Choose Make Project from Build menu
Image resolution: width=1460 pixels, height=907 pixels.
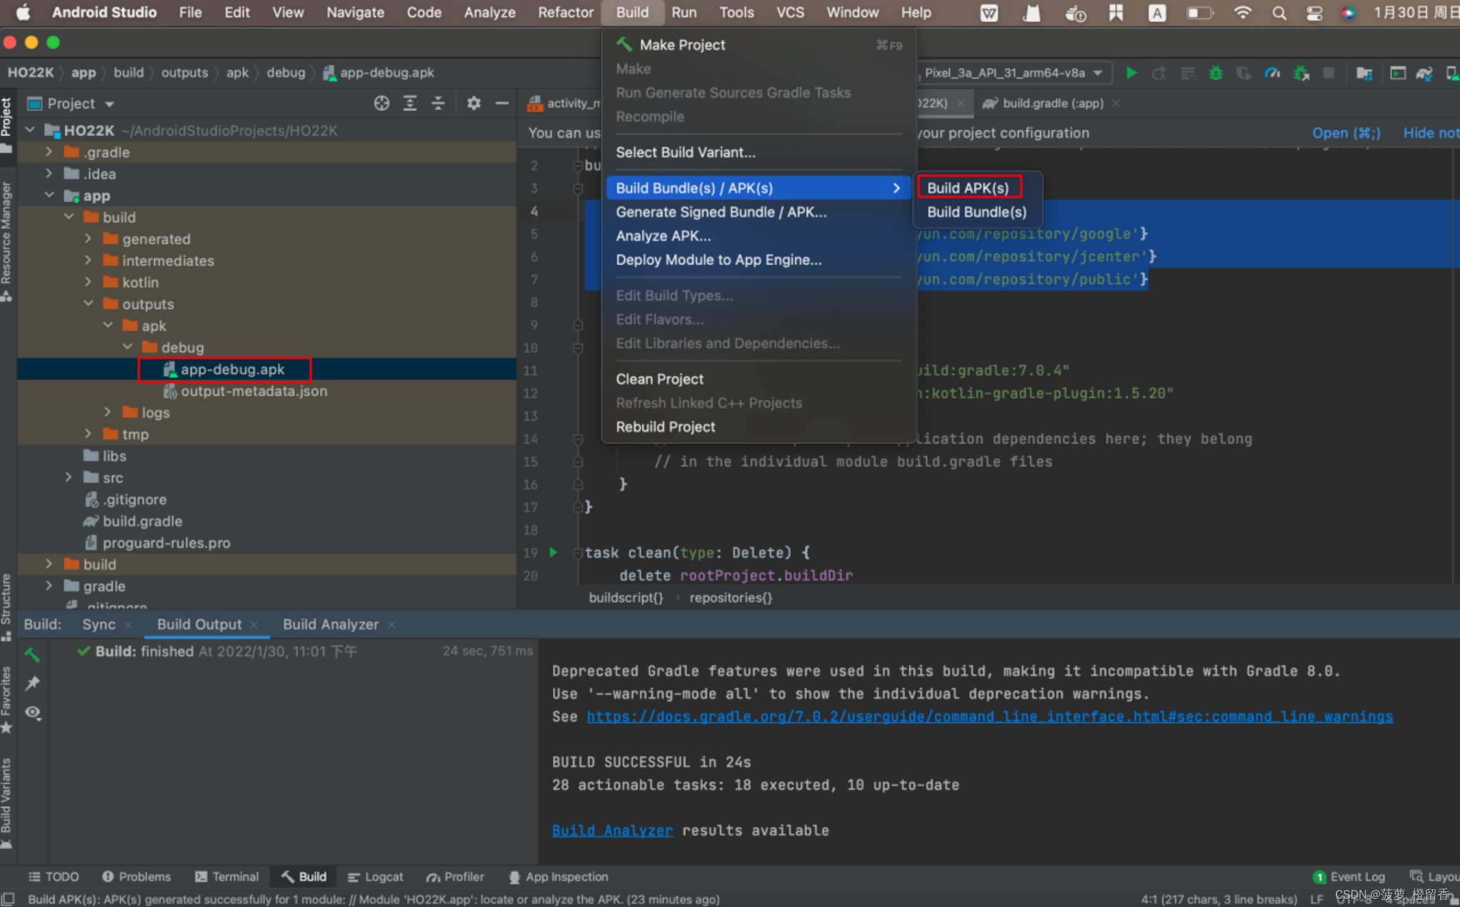coord(758,45)
